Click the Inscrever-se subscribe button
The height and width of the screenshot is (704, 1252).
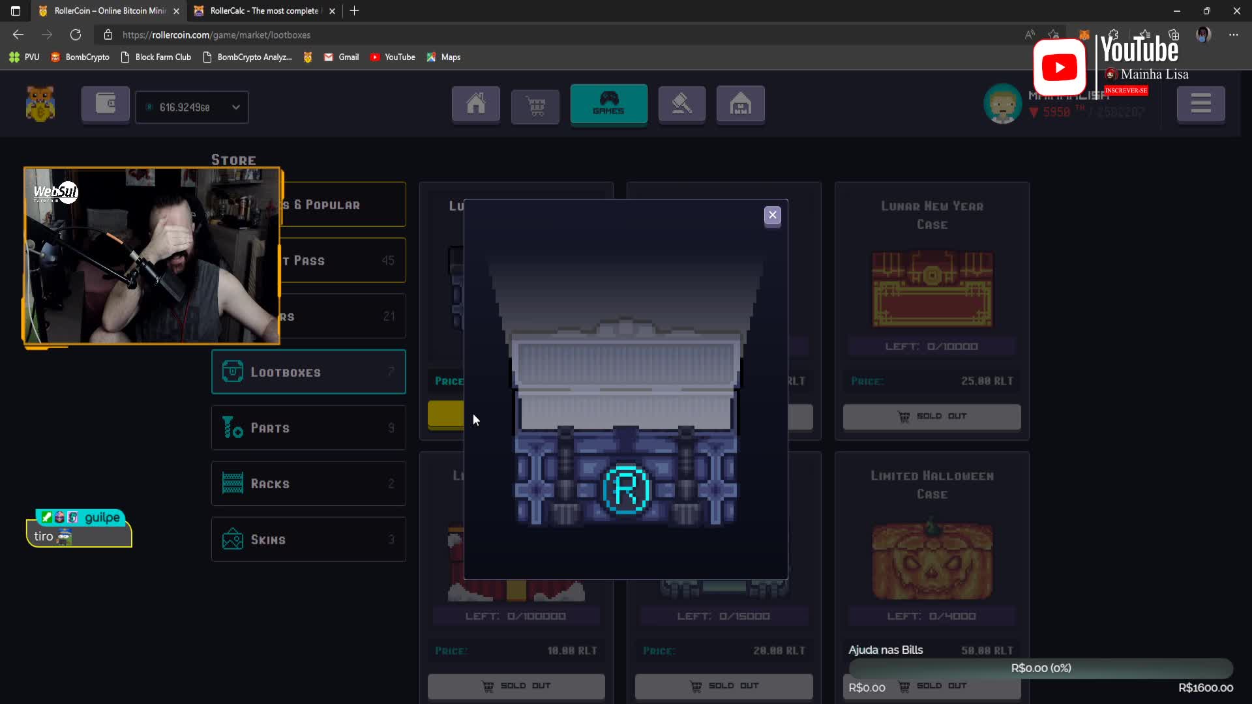coord(1126,91)
